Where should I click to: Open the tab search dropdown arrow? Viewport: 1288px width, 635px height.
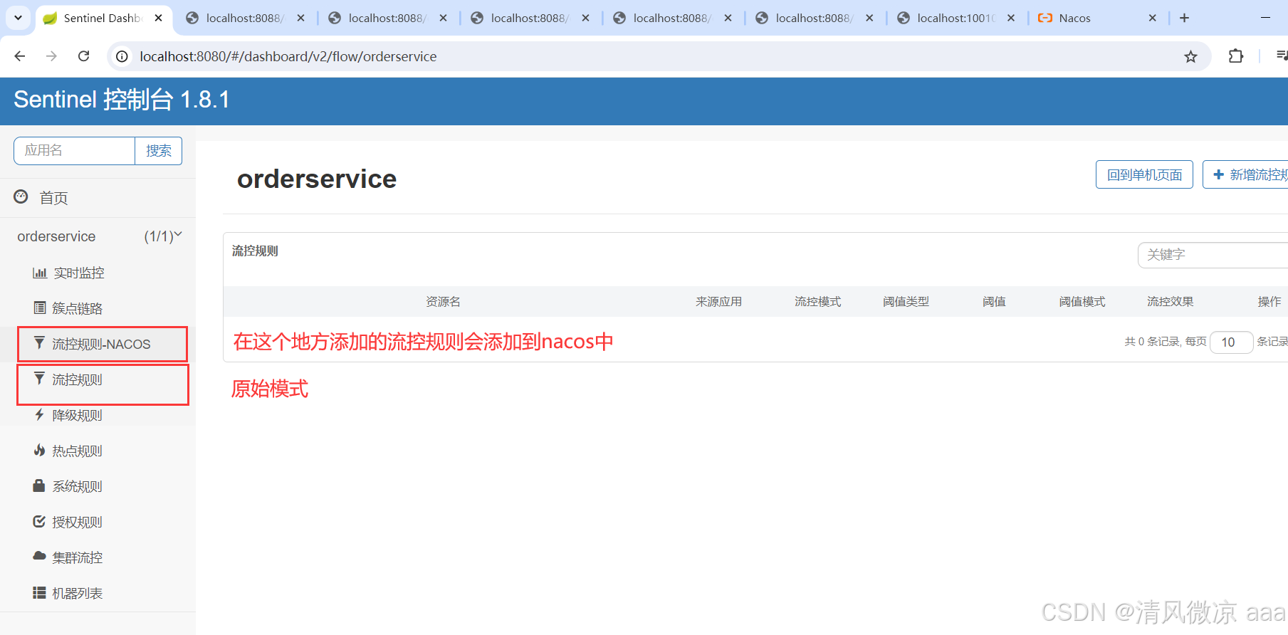[18, 18]
